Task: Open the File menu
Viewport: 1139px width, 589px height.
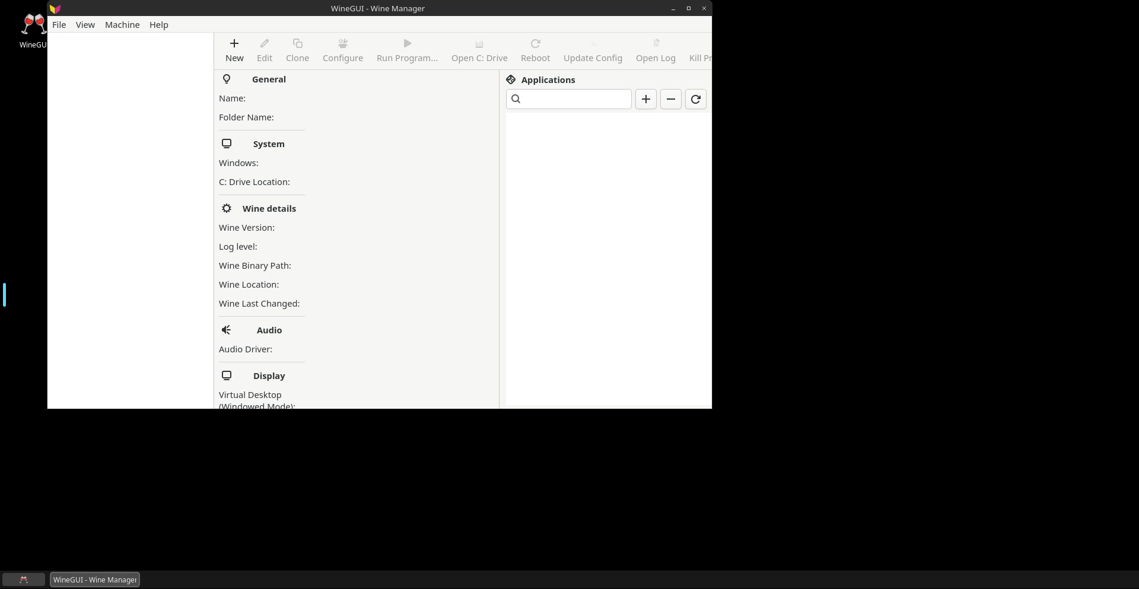Action: 59,25
